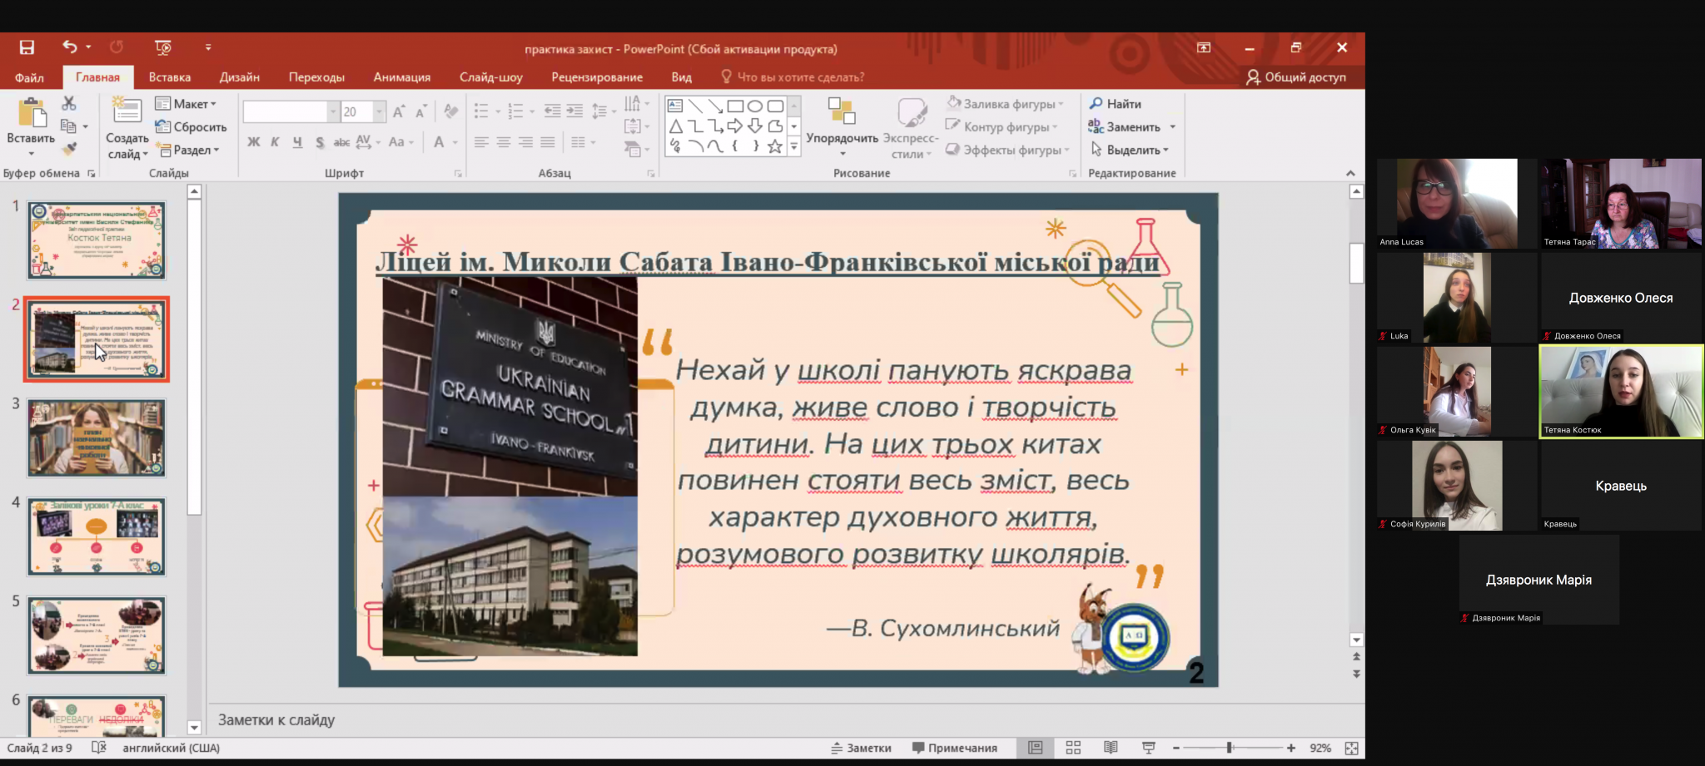
Task: Start slideshow from beginning icon in title bar
Action: [163, 47]
